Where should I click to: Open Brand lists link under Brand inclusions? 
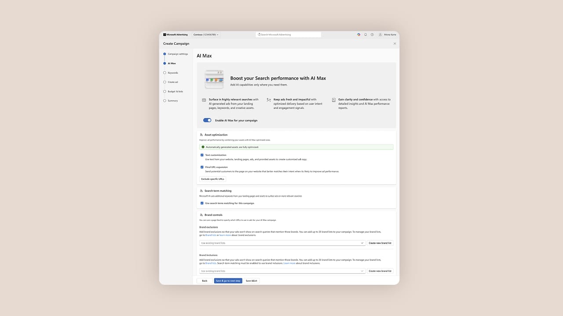point(211,263)
